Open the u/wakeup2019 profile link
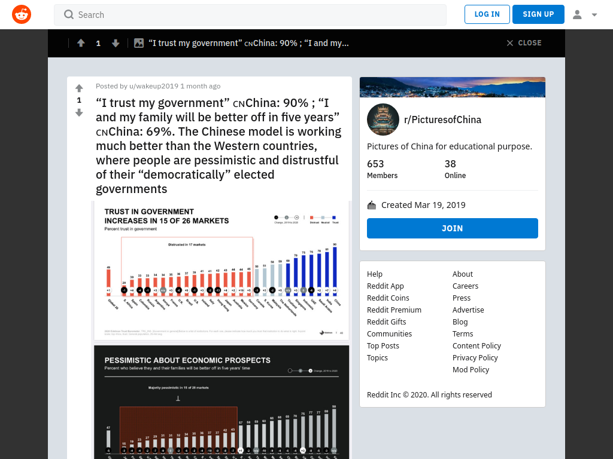The image size is (613, 459). [154, 86]
